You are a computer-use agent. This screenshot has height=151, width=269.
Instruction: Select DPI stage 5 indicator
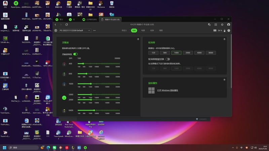[x=64, y=111]
